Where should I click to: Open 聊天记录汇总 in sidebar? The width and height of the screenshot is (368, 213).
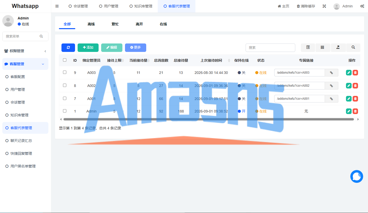tap(25, 141)
